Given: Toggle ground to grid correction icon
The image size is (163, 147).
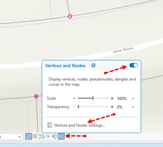Looking at the screenshot, I should (55, 136).
